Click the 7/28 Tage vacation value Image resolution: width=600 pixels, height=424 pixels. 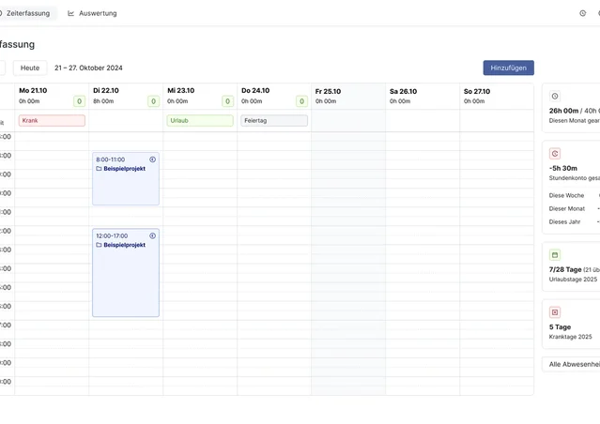point(565,269)
